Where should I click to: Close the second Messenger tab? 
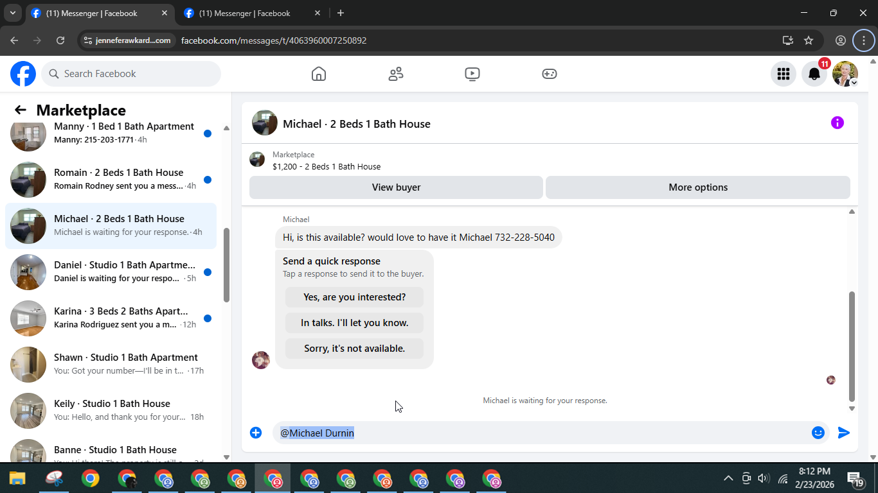tap(318, 13)
